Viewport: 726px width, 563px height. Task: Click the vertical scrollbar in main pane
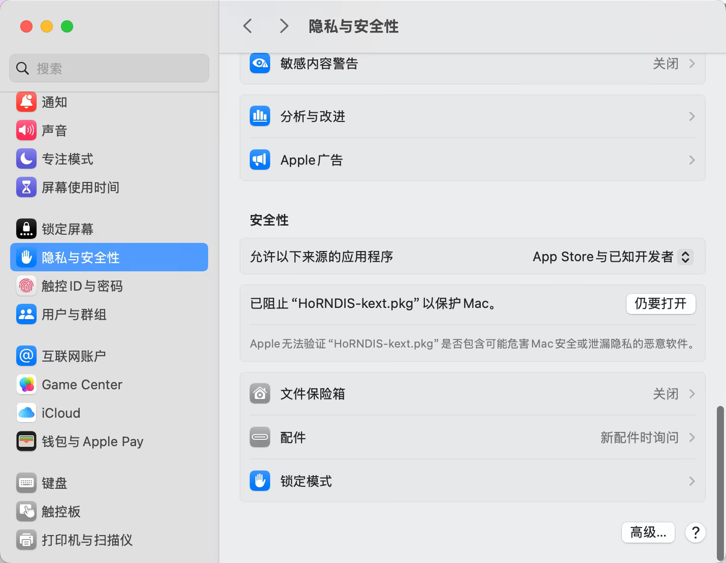tap(720, 483)
